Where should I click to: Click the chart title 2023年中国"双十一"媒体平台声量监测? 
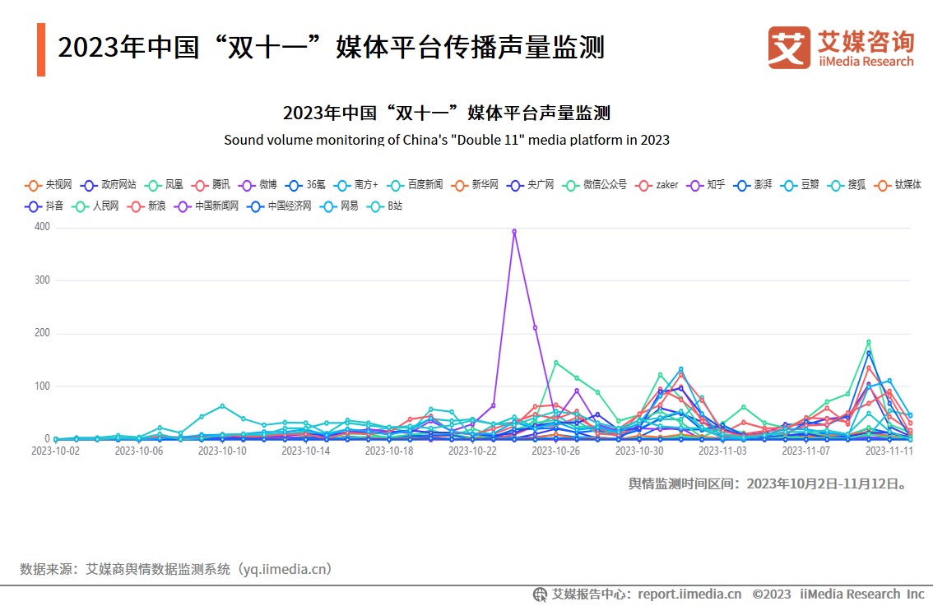pyautogui.click(x=447, y=113)
